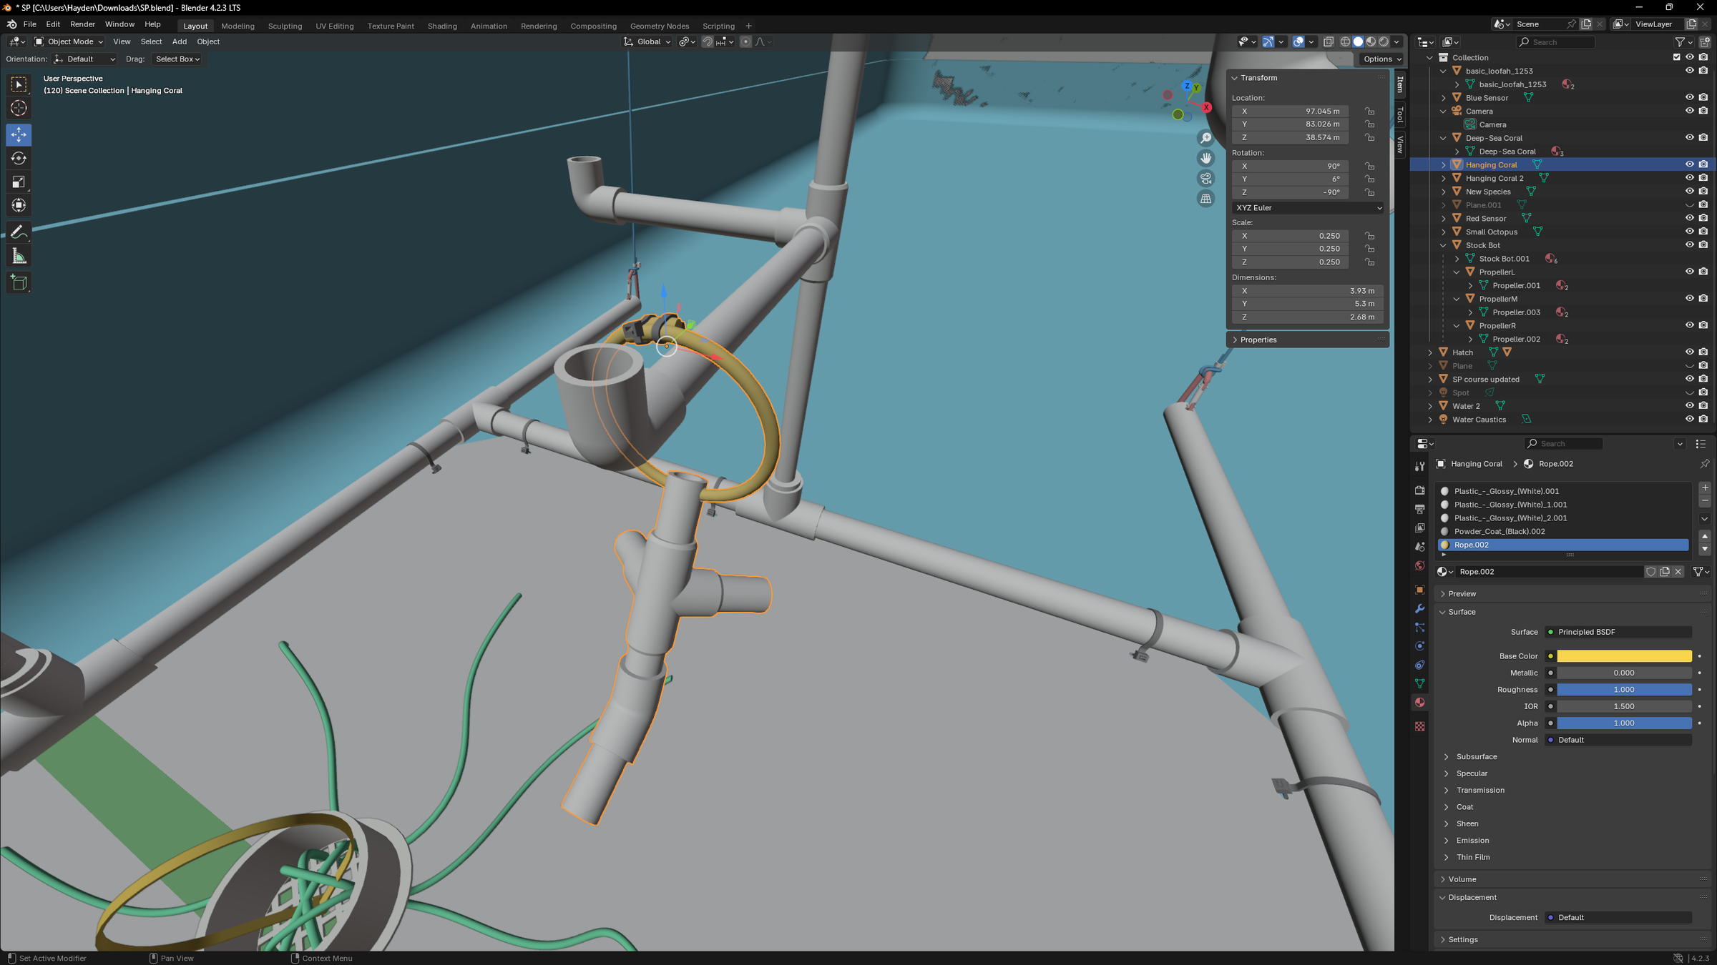
Task: Hide the Small Octopus object
Action: (1690, 231)
